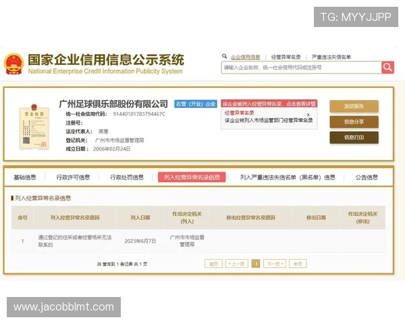Click the 列入经营异常名录原因 column header
The image size is (405, 324).
click(x=75, y=217)
